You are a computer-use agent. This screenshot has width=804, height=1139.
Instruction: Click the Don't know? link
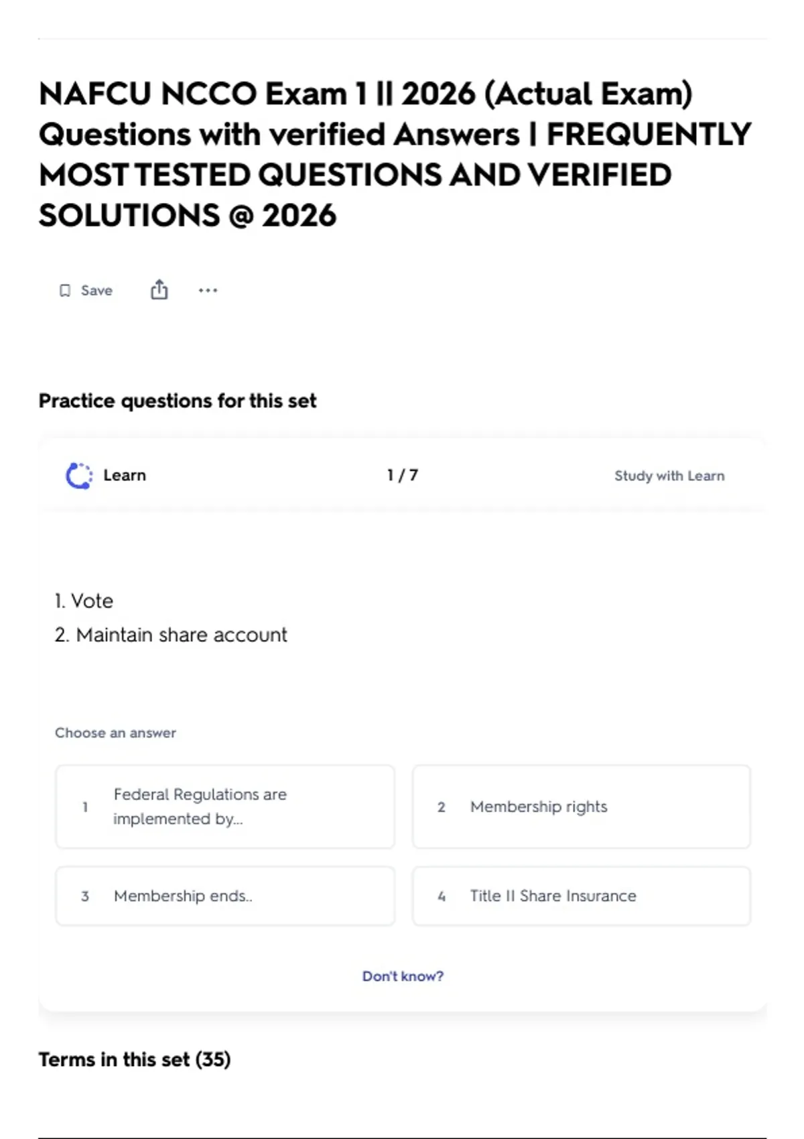[403, 976]
